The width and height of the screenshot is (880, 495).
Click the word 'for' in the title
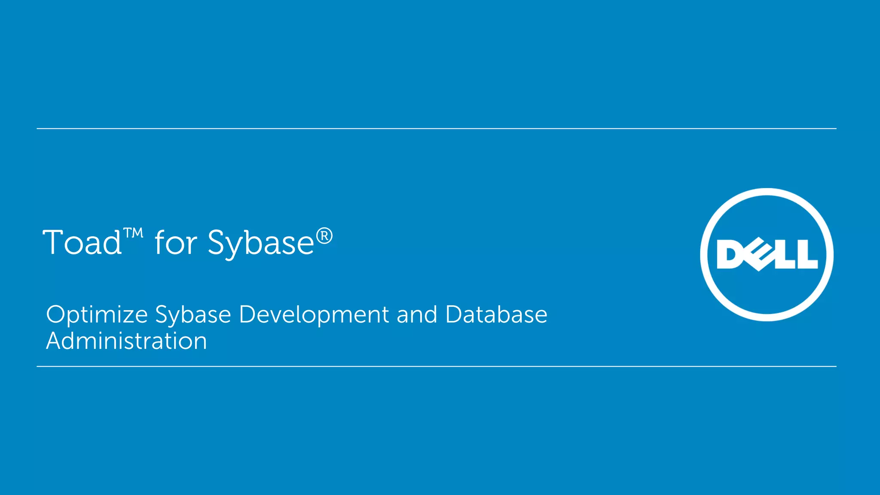click(x=175, y=243)
